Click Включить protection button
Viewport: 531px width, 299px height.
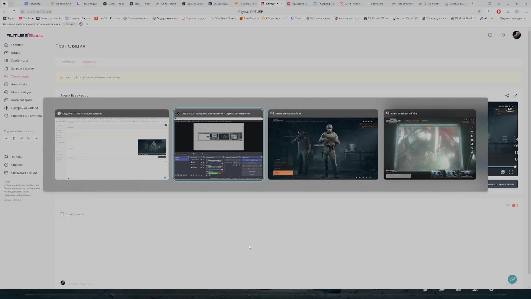coord(70,24)
